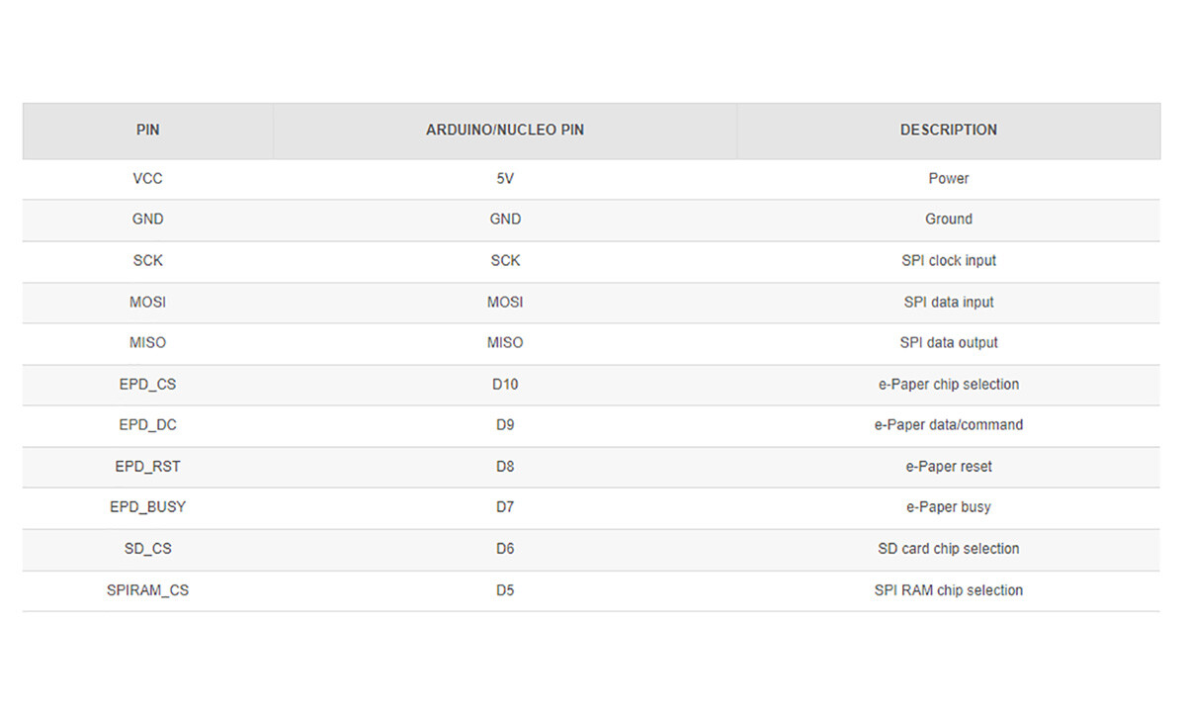Click the SPI clock input description
The height and width of the screenshot is (712, 1186).
click(x=949, y=261)
